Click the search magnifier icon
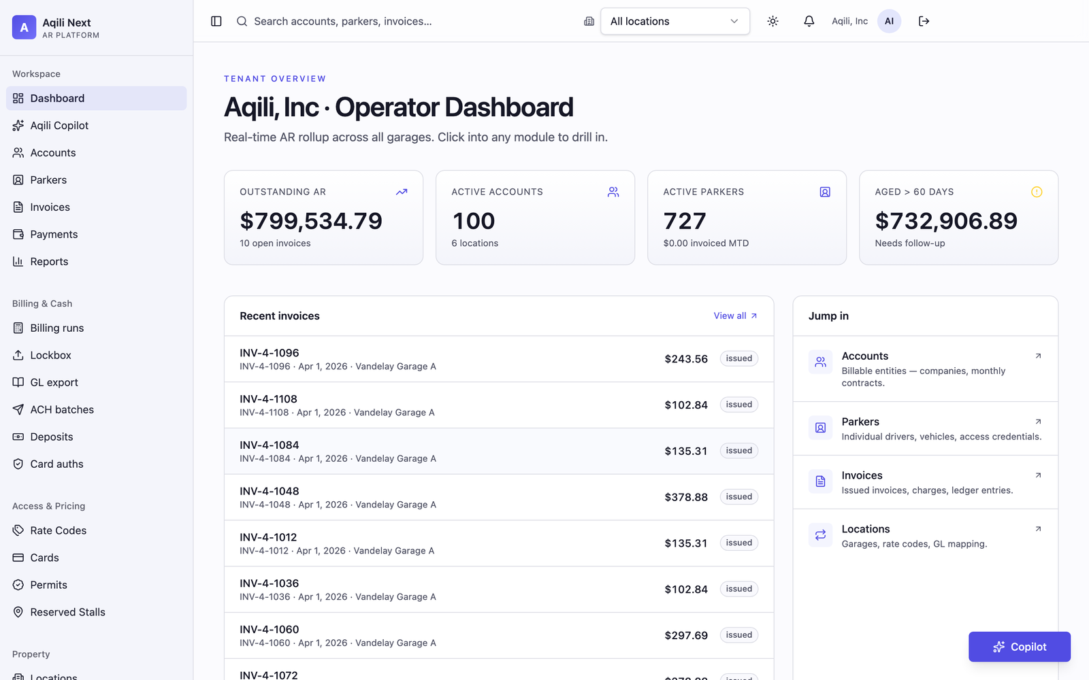The image size is (1089, 680). 242,21
